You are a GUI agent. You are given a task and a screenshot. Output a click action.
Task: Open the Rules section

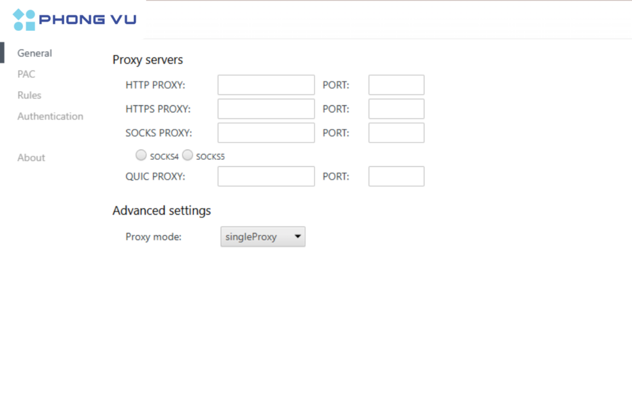click(29, 95)
